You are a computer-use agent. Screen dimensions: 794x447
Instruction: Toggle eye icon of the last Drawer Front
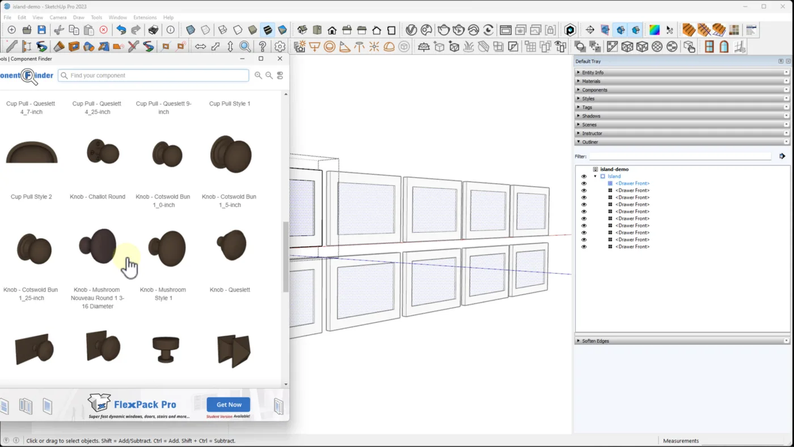(x=584, y=247)
